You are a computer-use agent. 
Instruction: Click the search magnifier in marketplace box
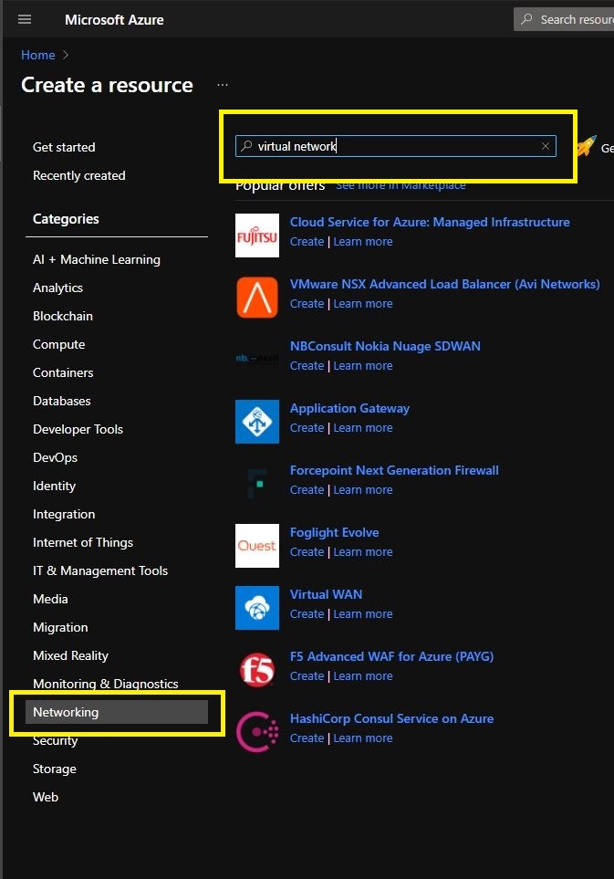246,146
